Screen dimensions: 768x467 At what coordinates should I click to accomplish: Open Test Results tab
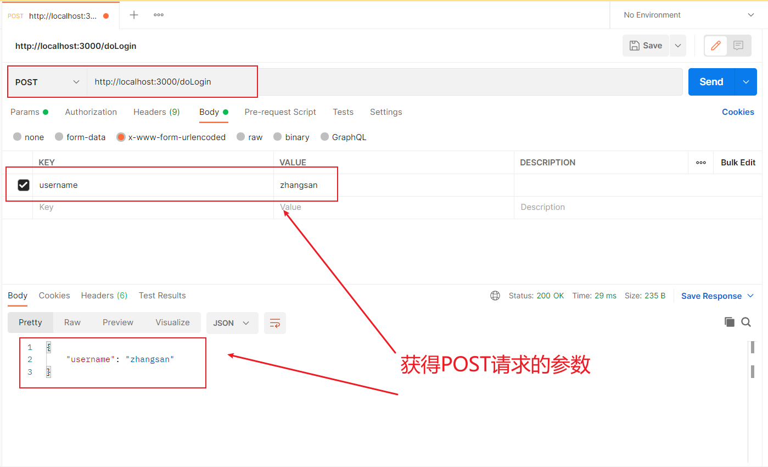pos(162,296)
